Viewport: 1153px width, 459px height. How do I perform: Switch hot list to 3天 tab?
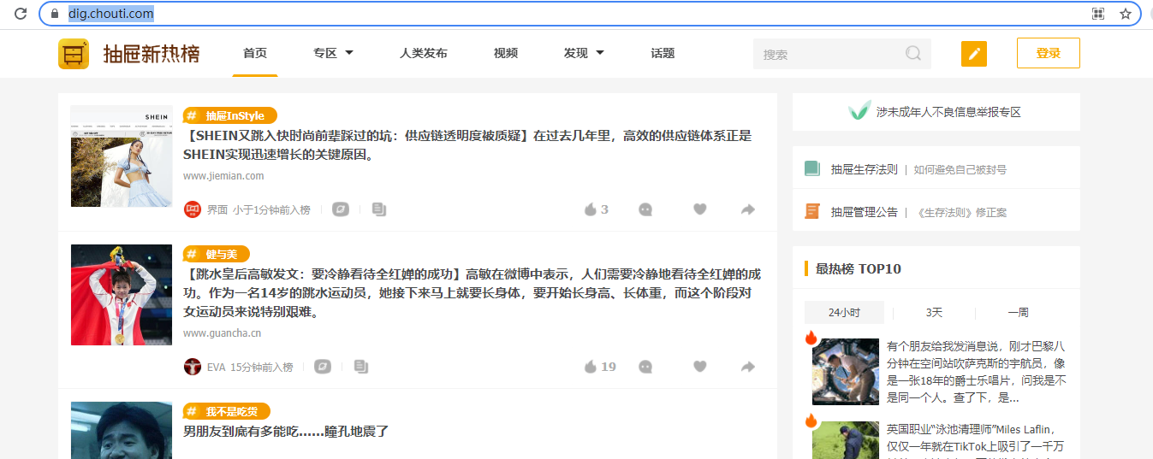pos(933,313)
